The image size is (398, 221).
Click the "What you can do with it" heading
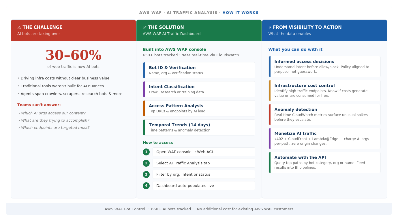pos(296,49)
